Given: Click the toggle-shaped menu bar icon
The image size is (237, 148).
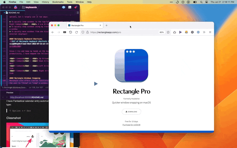Looking at the screenshot, I should (195, 2).
